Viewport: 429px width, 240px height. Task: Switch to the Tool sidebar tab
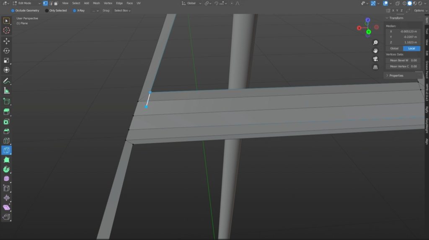point(426,42)
